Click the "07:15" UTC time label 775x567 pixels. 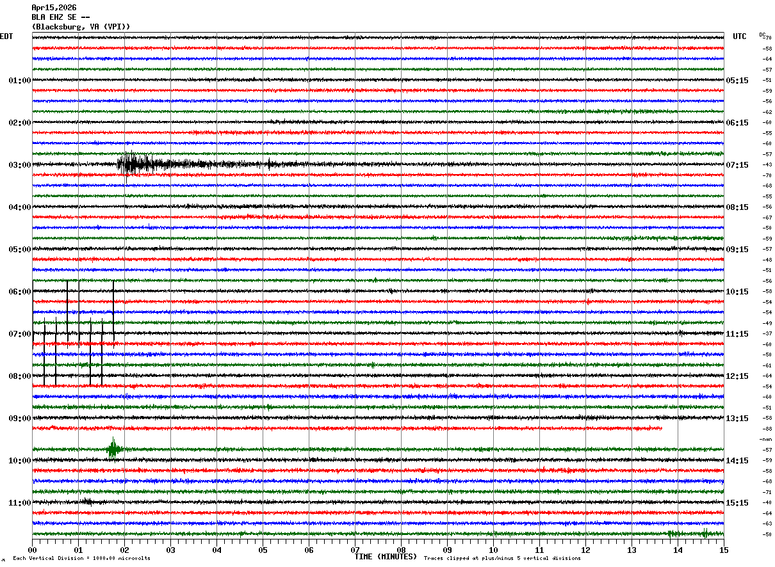pos(737,165)
